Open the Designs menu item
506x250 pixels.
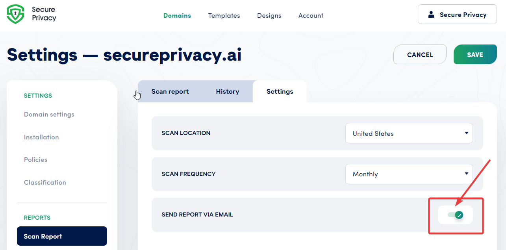269,15
